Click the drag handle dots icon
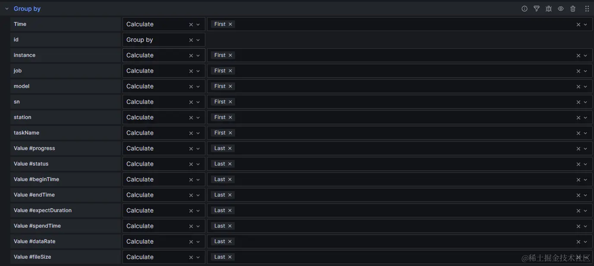 (x=587, y=9)
